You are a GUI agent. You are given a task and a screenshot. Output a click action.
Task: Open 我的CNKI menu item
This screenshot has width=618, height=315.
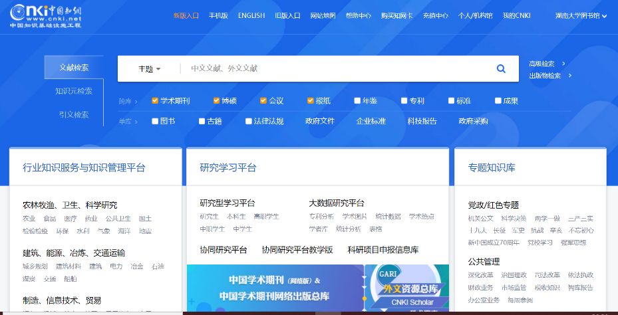point(517,16)
